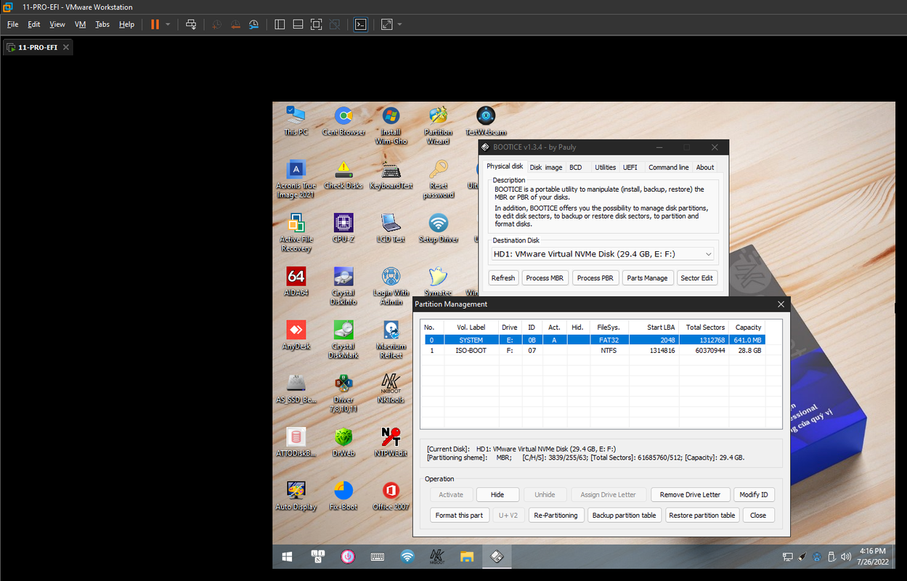Click VMware pause VM button
This screenshot has height=581, width=907.
pyautogui.click(x=155, y=24)
